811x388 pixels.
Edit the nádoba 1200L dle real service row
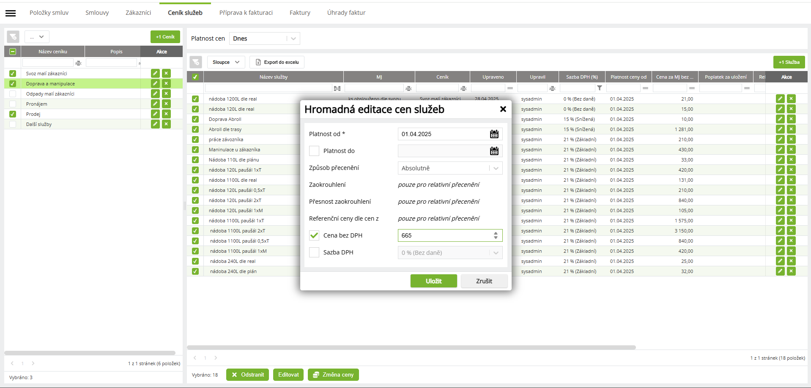781,98
